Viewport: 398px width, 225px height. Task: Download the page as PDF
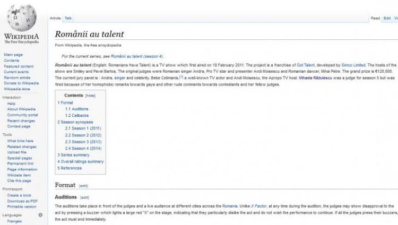(22, 201)
